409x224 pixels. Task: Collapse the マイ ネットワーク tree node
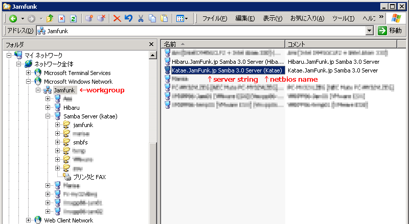click(9, 55)
